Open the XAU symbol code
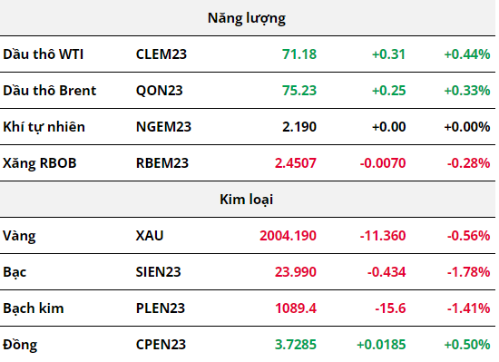The height and width of the screenshot is (362, 499). pyautogui.click(x=150, y=236)
